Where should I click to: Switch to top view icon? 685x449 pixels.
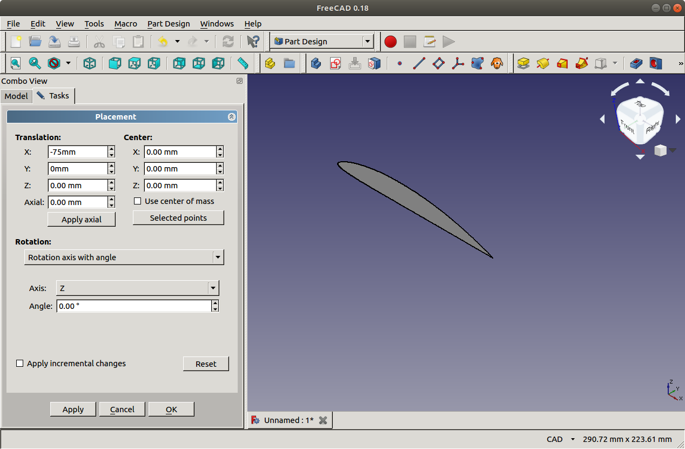134,63
